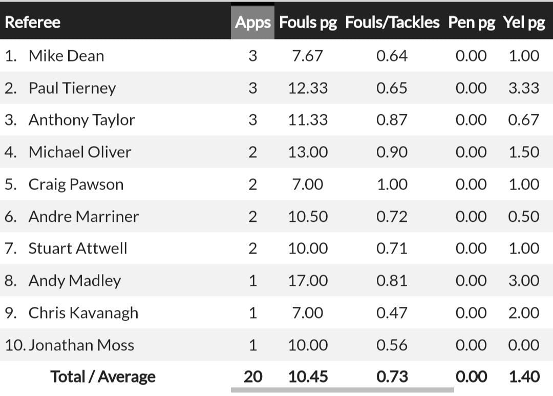This screenshot has width=553, height=396.
Task: Select Stuart Attwell row name
Action: tap(78, 248)
